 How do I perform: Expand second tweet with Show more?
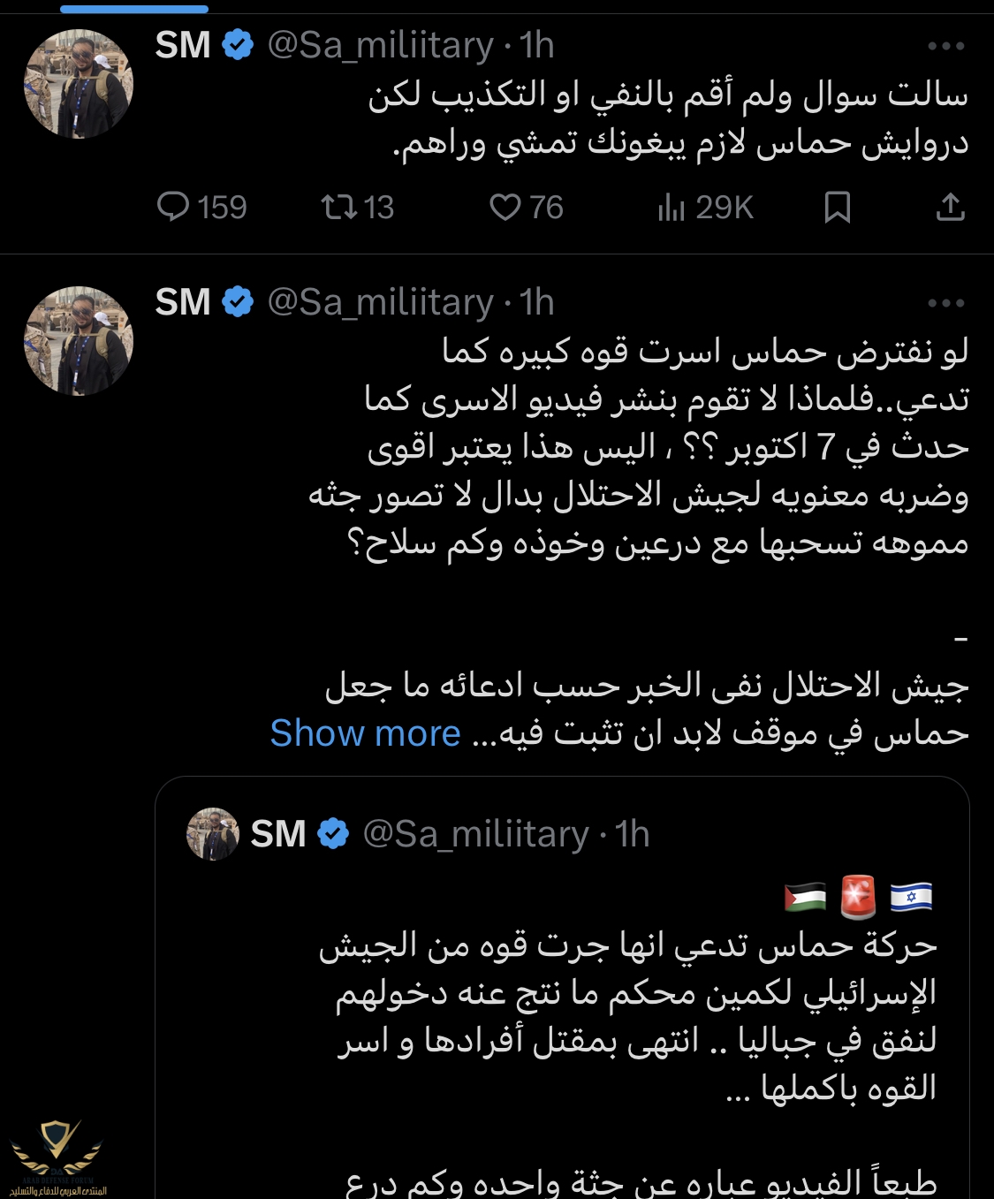coord(365,733)
